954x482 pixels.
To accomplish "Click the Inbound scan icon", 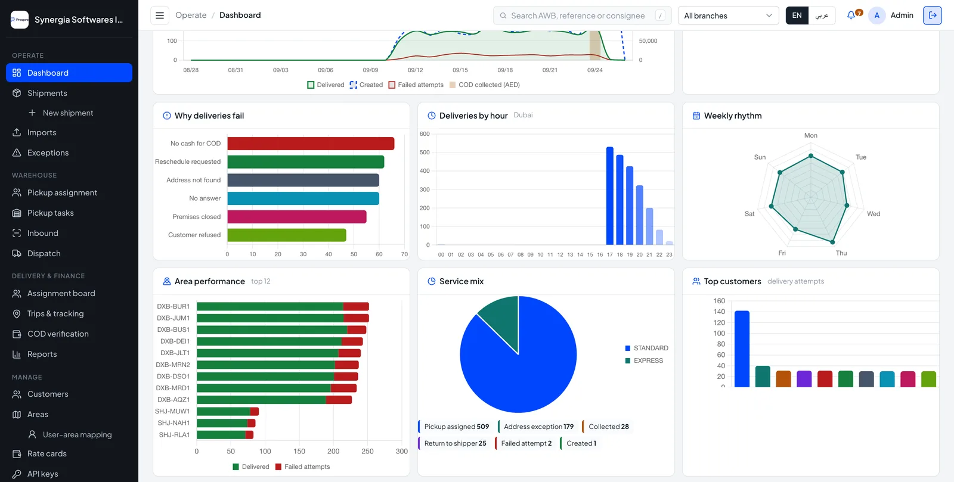I will pyautogui.click(x=17, y=233).
